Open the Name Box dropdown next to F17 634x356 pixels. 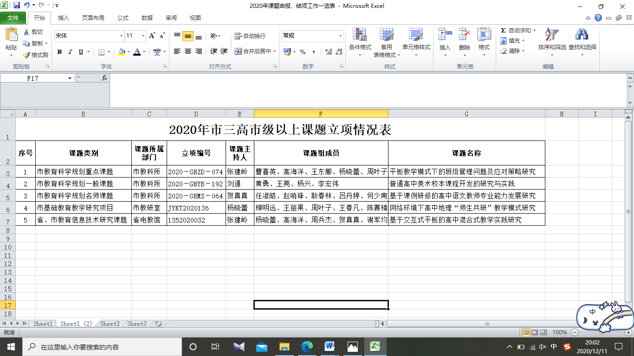[x=70, y=78]
